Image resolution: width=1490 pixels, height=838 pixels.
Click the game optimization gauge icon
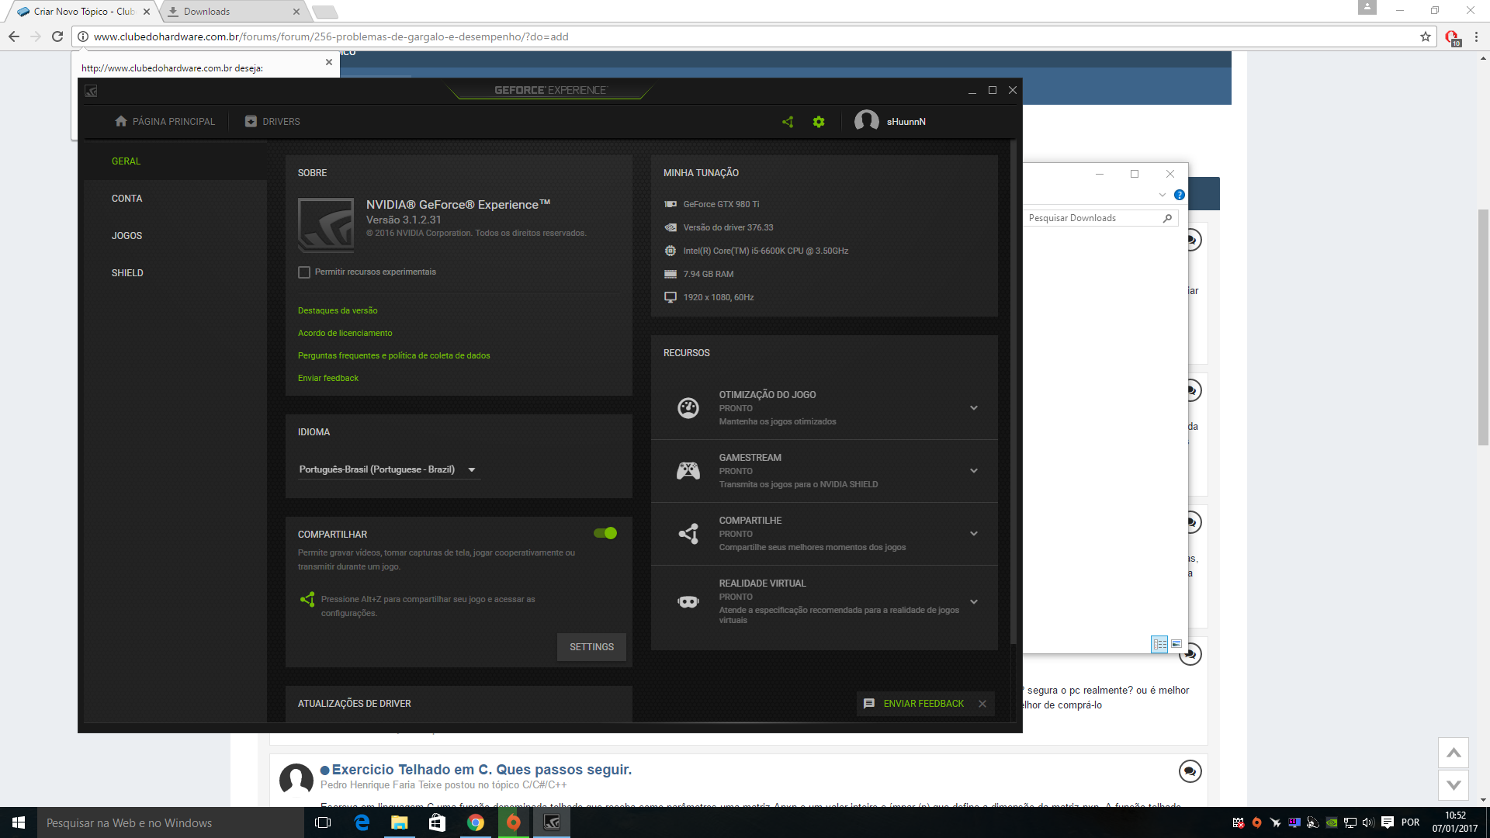(x=688, y=407)
